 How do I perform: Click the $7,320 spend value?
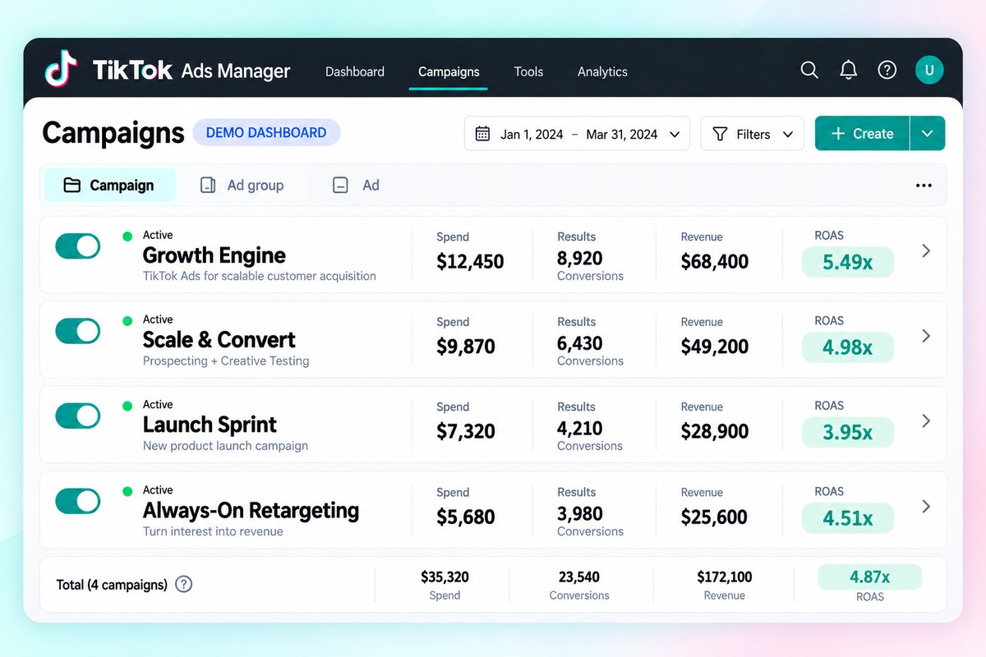coord(466,432)
